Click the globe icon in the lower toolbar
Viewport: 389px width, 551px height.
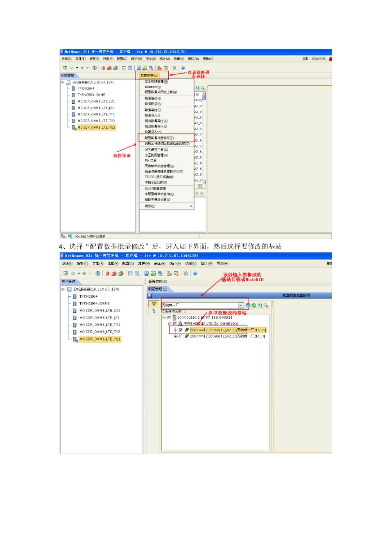(x=98, y=273)
